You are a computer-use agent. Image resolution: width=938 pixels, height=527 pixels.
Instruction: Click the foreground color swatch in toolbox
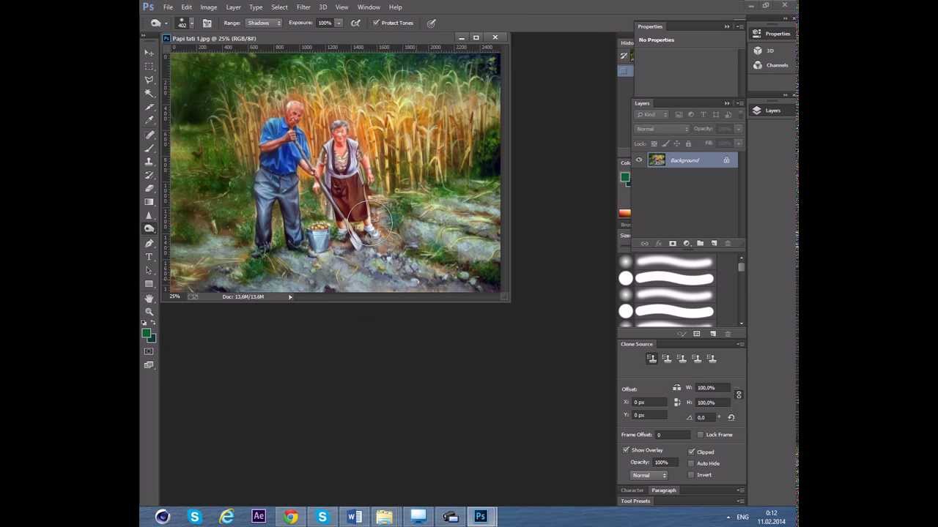coord(147,334)
